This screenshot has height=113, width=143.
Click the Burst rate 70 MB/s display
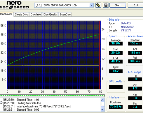click(x=116, y=107)
